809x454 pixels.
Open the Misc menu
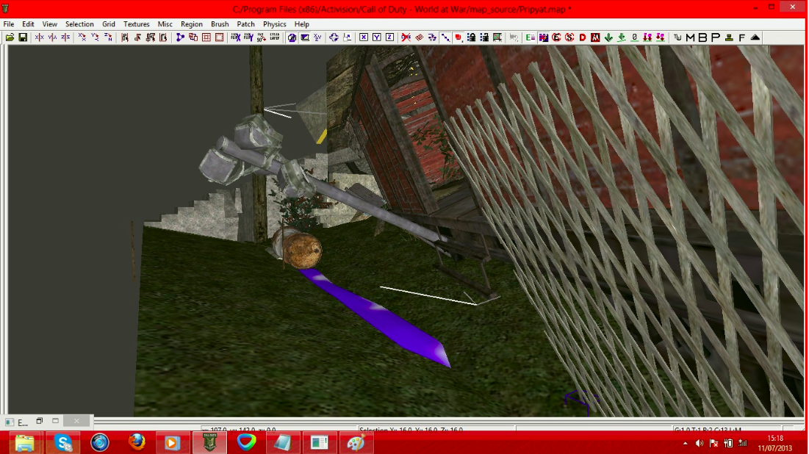tap(165, 24)
